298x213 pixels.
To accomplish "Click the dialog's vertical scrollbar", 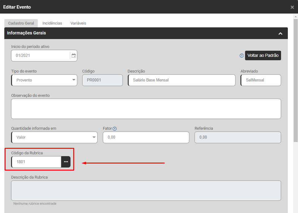I will pyautogui.click(x=296, y=77).
